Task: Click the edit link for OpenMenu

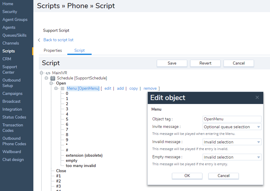Action: coord(108,89)
